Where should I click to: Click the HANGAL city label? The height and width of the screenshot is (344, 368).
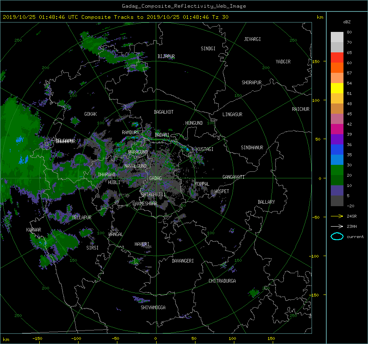click(x=116, y=234)
